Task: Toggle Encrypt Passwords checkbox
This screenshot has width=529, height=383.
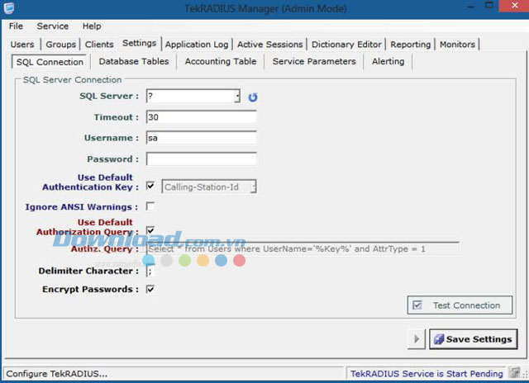Action: click(x=150, y=289)
